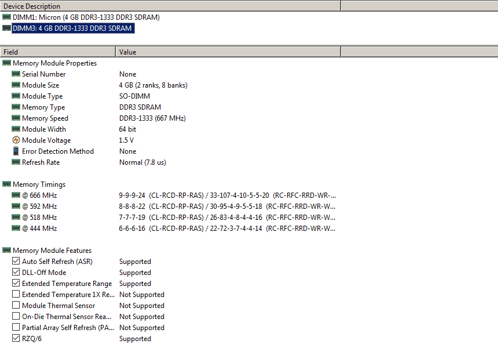This screenshot has width=498, height=344.
Task: Click the Memory Module Properties section icon
Action: click(6, 63)
